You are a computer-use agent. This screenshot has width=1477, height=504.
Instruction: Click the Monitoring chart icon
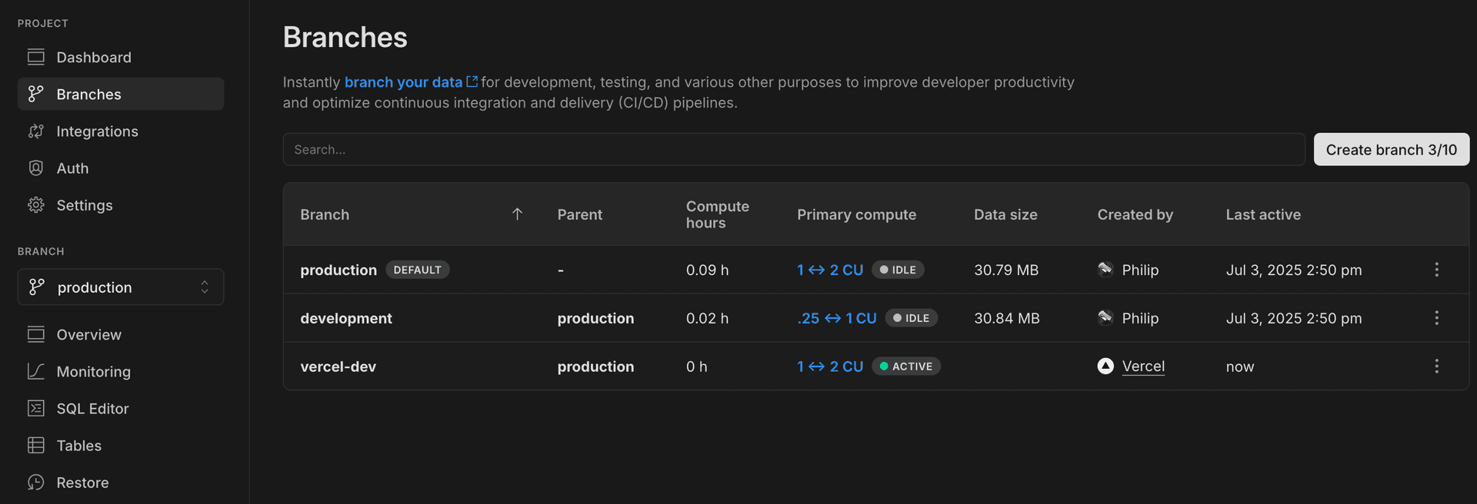(36, 372)
